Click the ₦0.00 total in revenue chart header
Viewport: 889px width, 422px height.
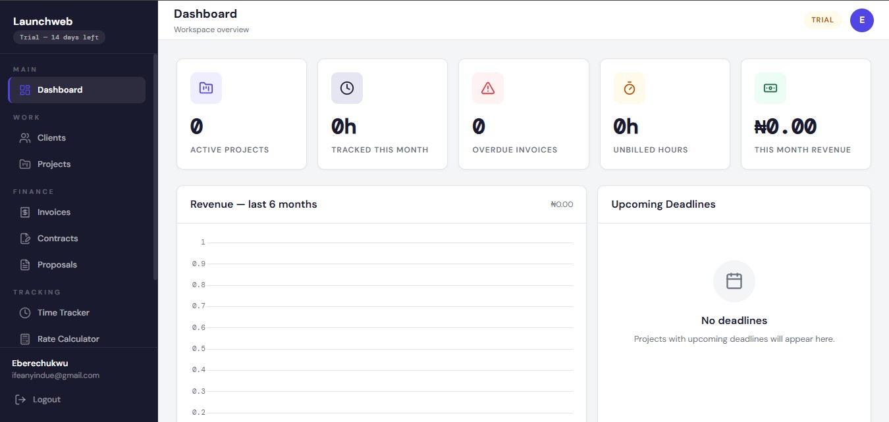tap(562, 204)
